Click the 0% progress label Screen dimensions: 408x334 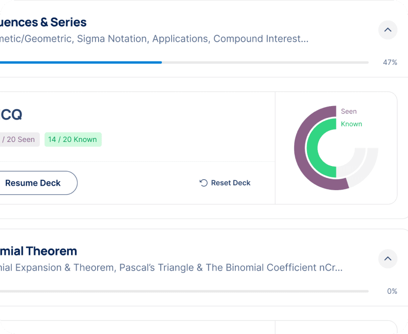click(392, 291)
